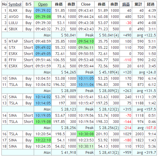Click open time 10:22:10
The width and height of the screenshot is (158, 157).
43,140
